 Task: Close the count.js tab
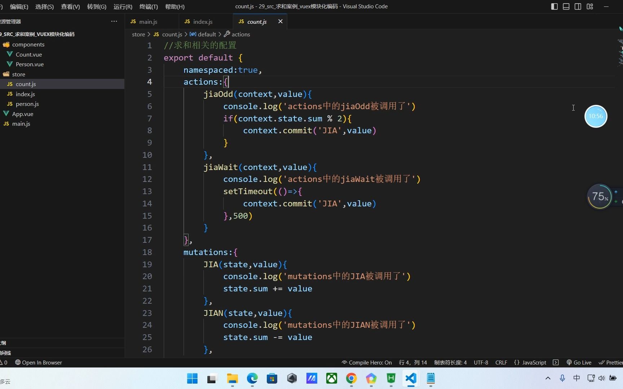[280, 22]
